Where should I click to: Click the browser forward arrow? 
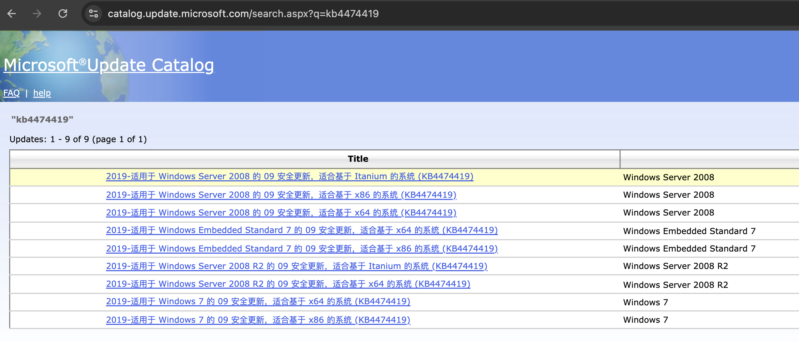coord(37,14)
